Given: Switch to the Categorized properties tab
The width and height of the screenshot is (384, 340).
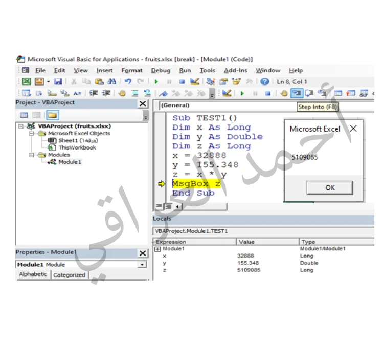Looking at the screenshot, I should click(x=70, y=275).
